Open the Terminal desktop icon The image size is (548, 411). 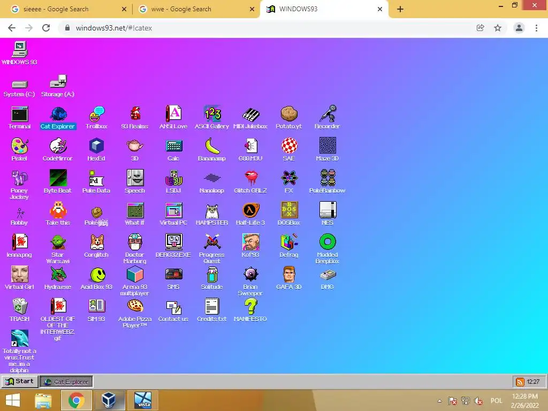(x=20, y=117)
